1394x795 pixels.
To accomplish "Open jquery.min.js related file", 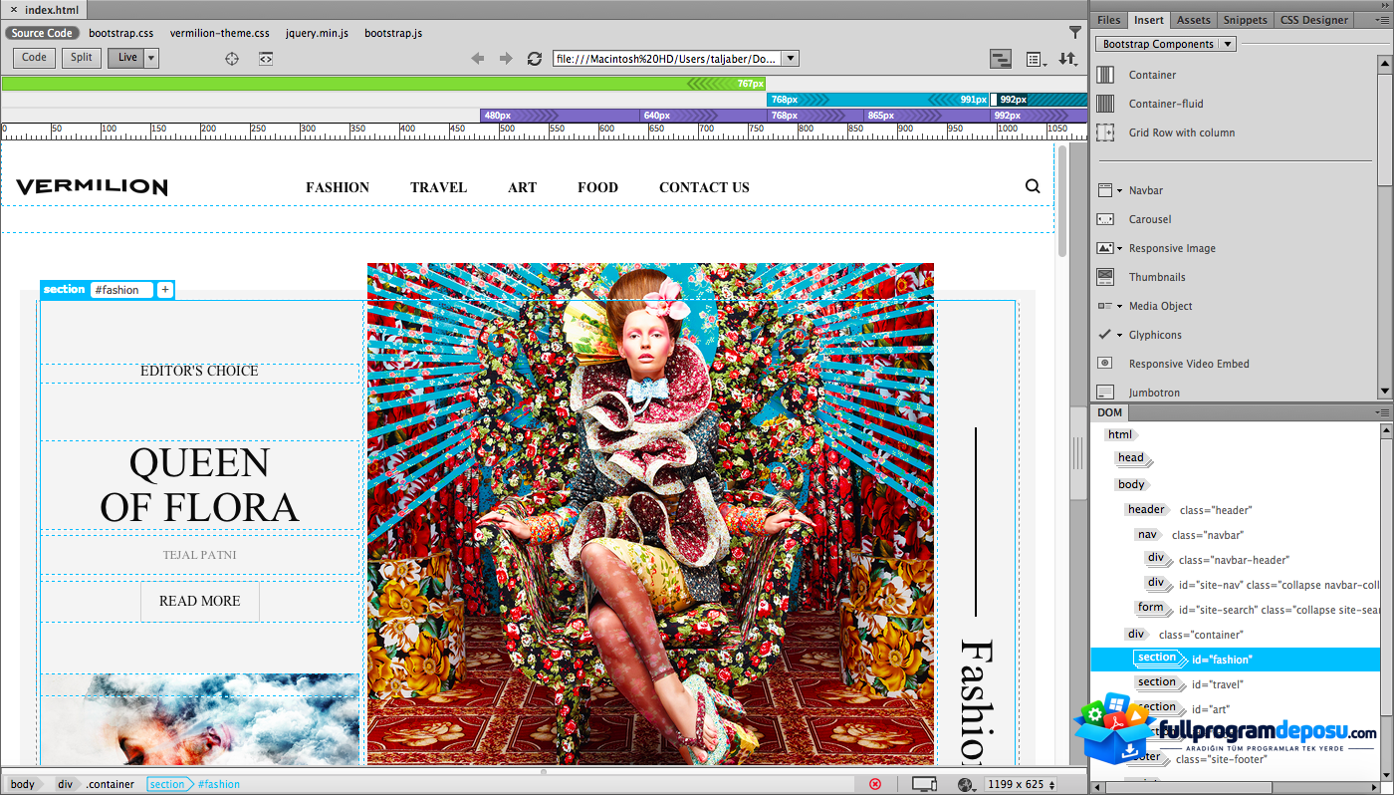I will 317,33.
